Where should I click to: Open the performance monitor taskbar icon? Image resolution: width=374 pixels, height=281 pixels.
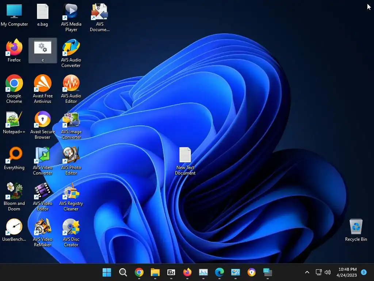pos(203,272)
